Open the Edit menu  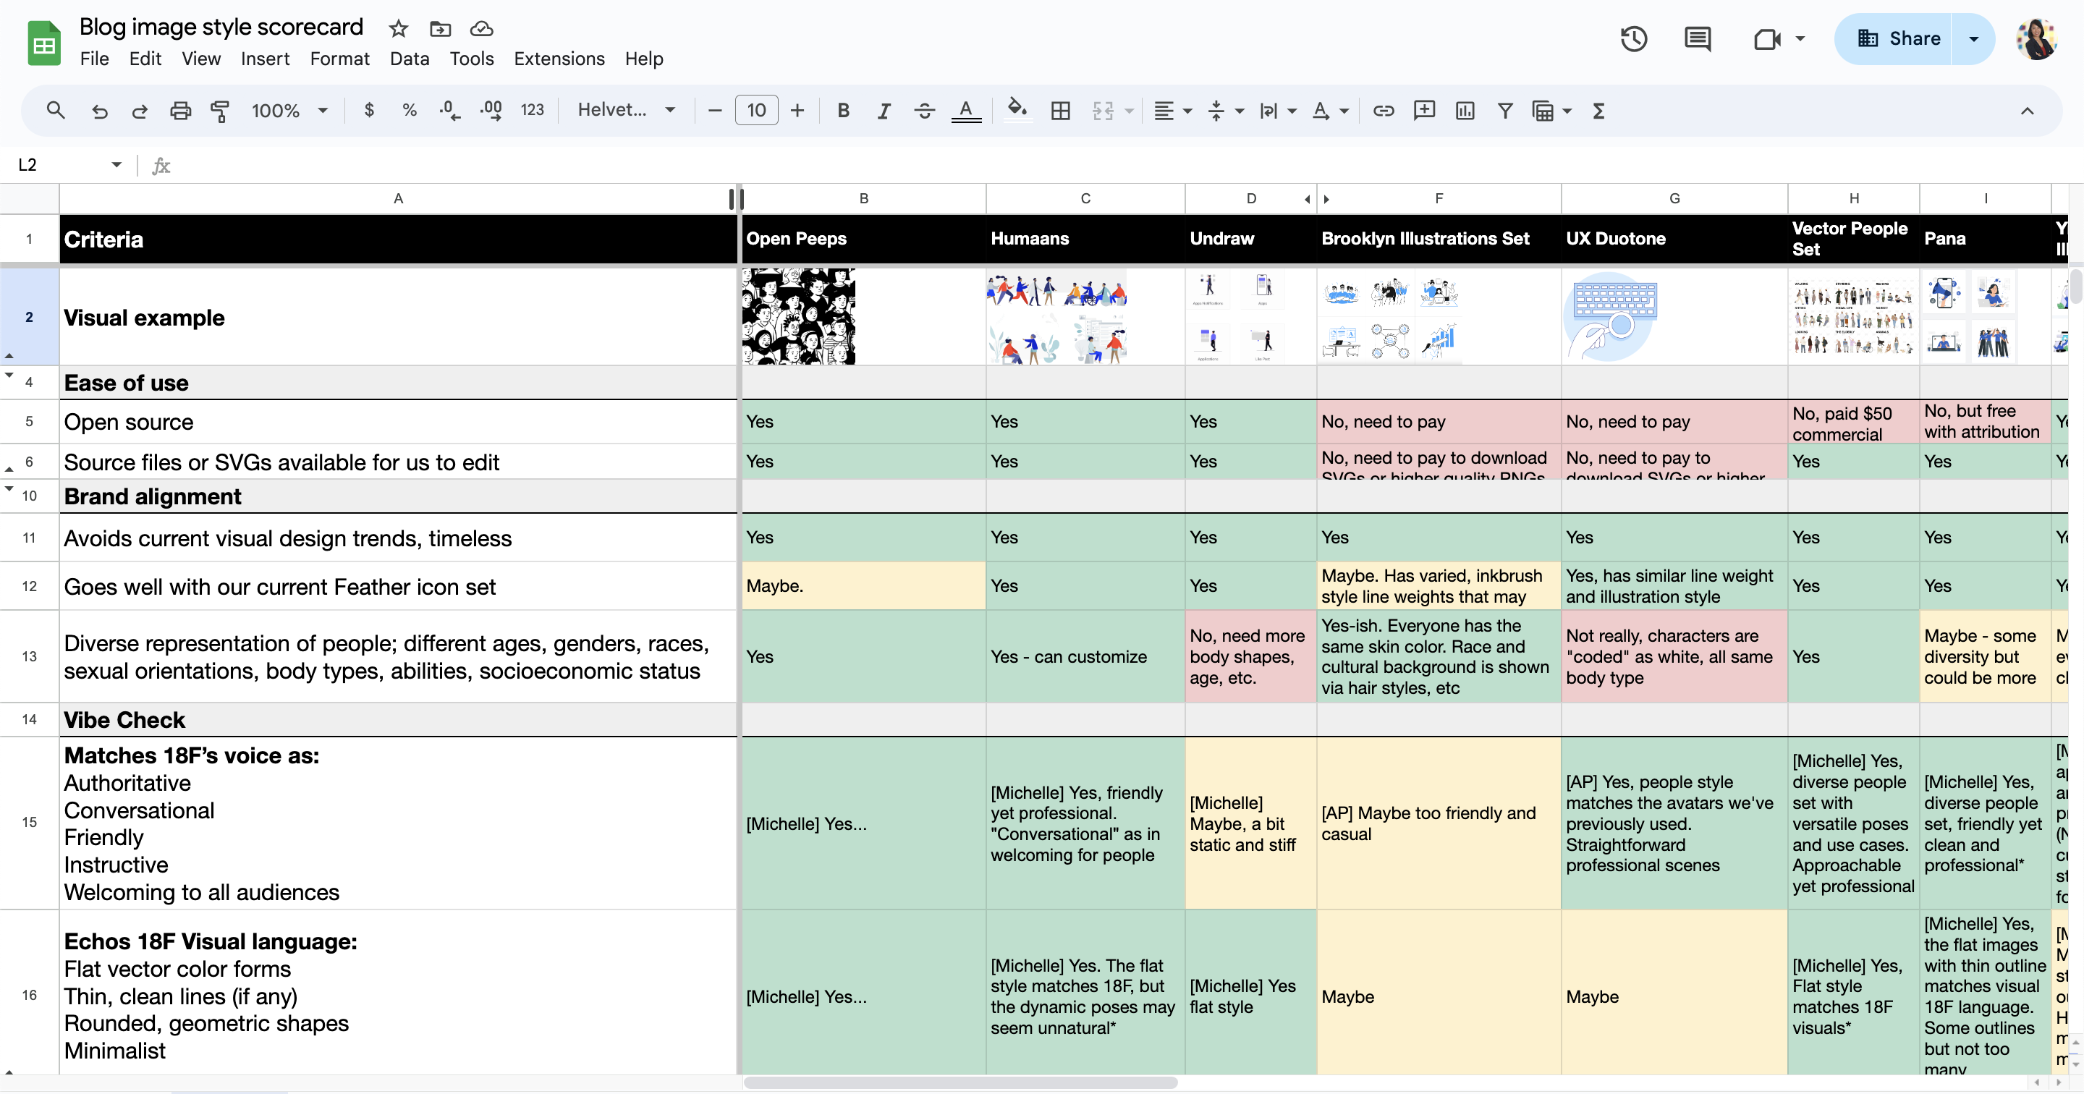[145, 59]
